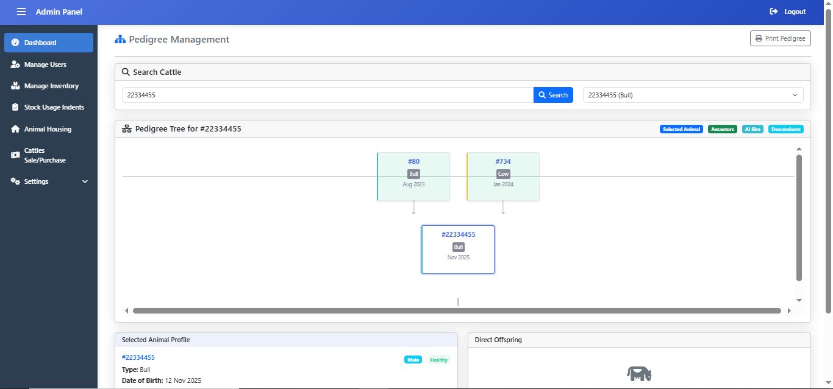
Task: Open Dashboard in the sidebar
Action: click(49, 43)
